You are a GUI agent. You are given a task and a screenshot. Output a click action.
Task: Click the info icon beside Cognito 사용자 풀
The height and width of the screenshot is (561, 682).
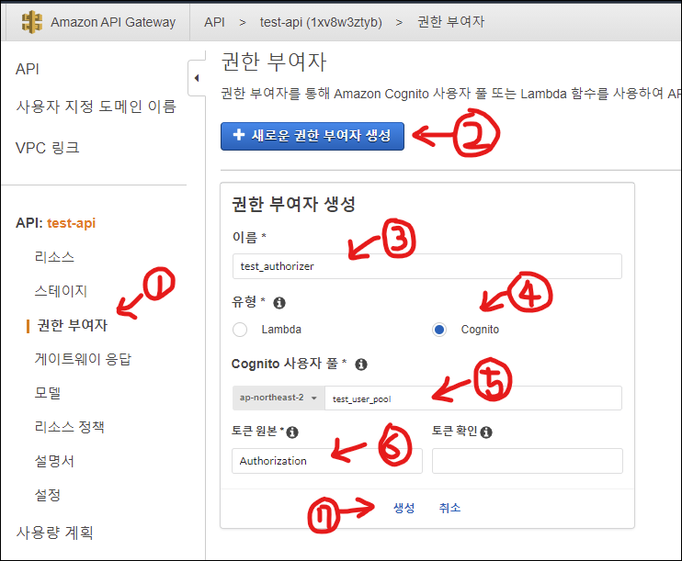click(x=361, y=365)
